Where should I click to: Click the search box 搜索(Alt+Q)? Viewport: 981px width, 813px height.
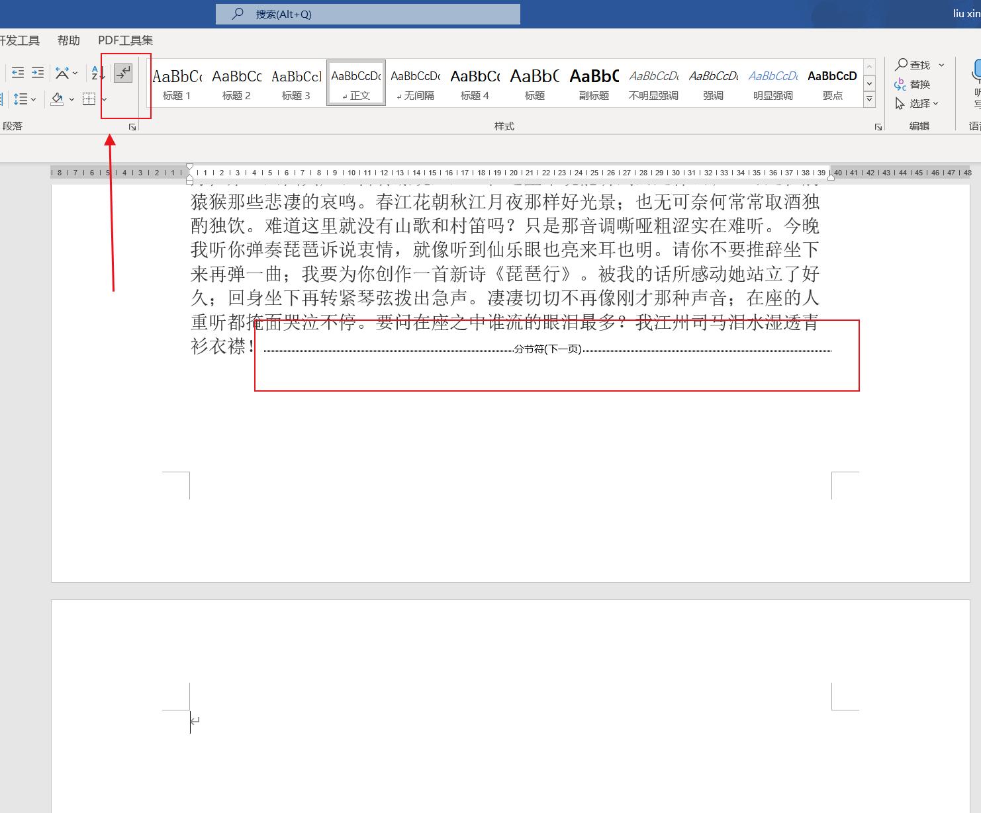coord(368,13)
